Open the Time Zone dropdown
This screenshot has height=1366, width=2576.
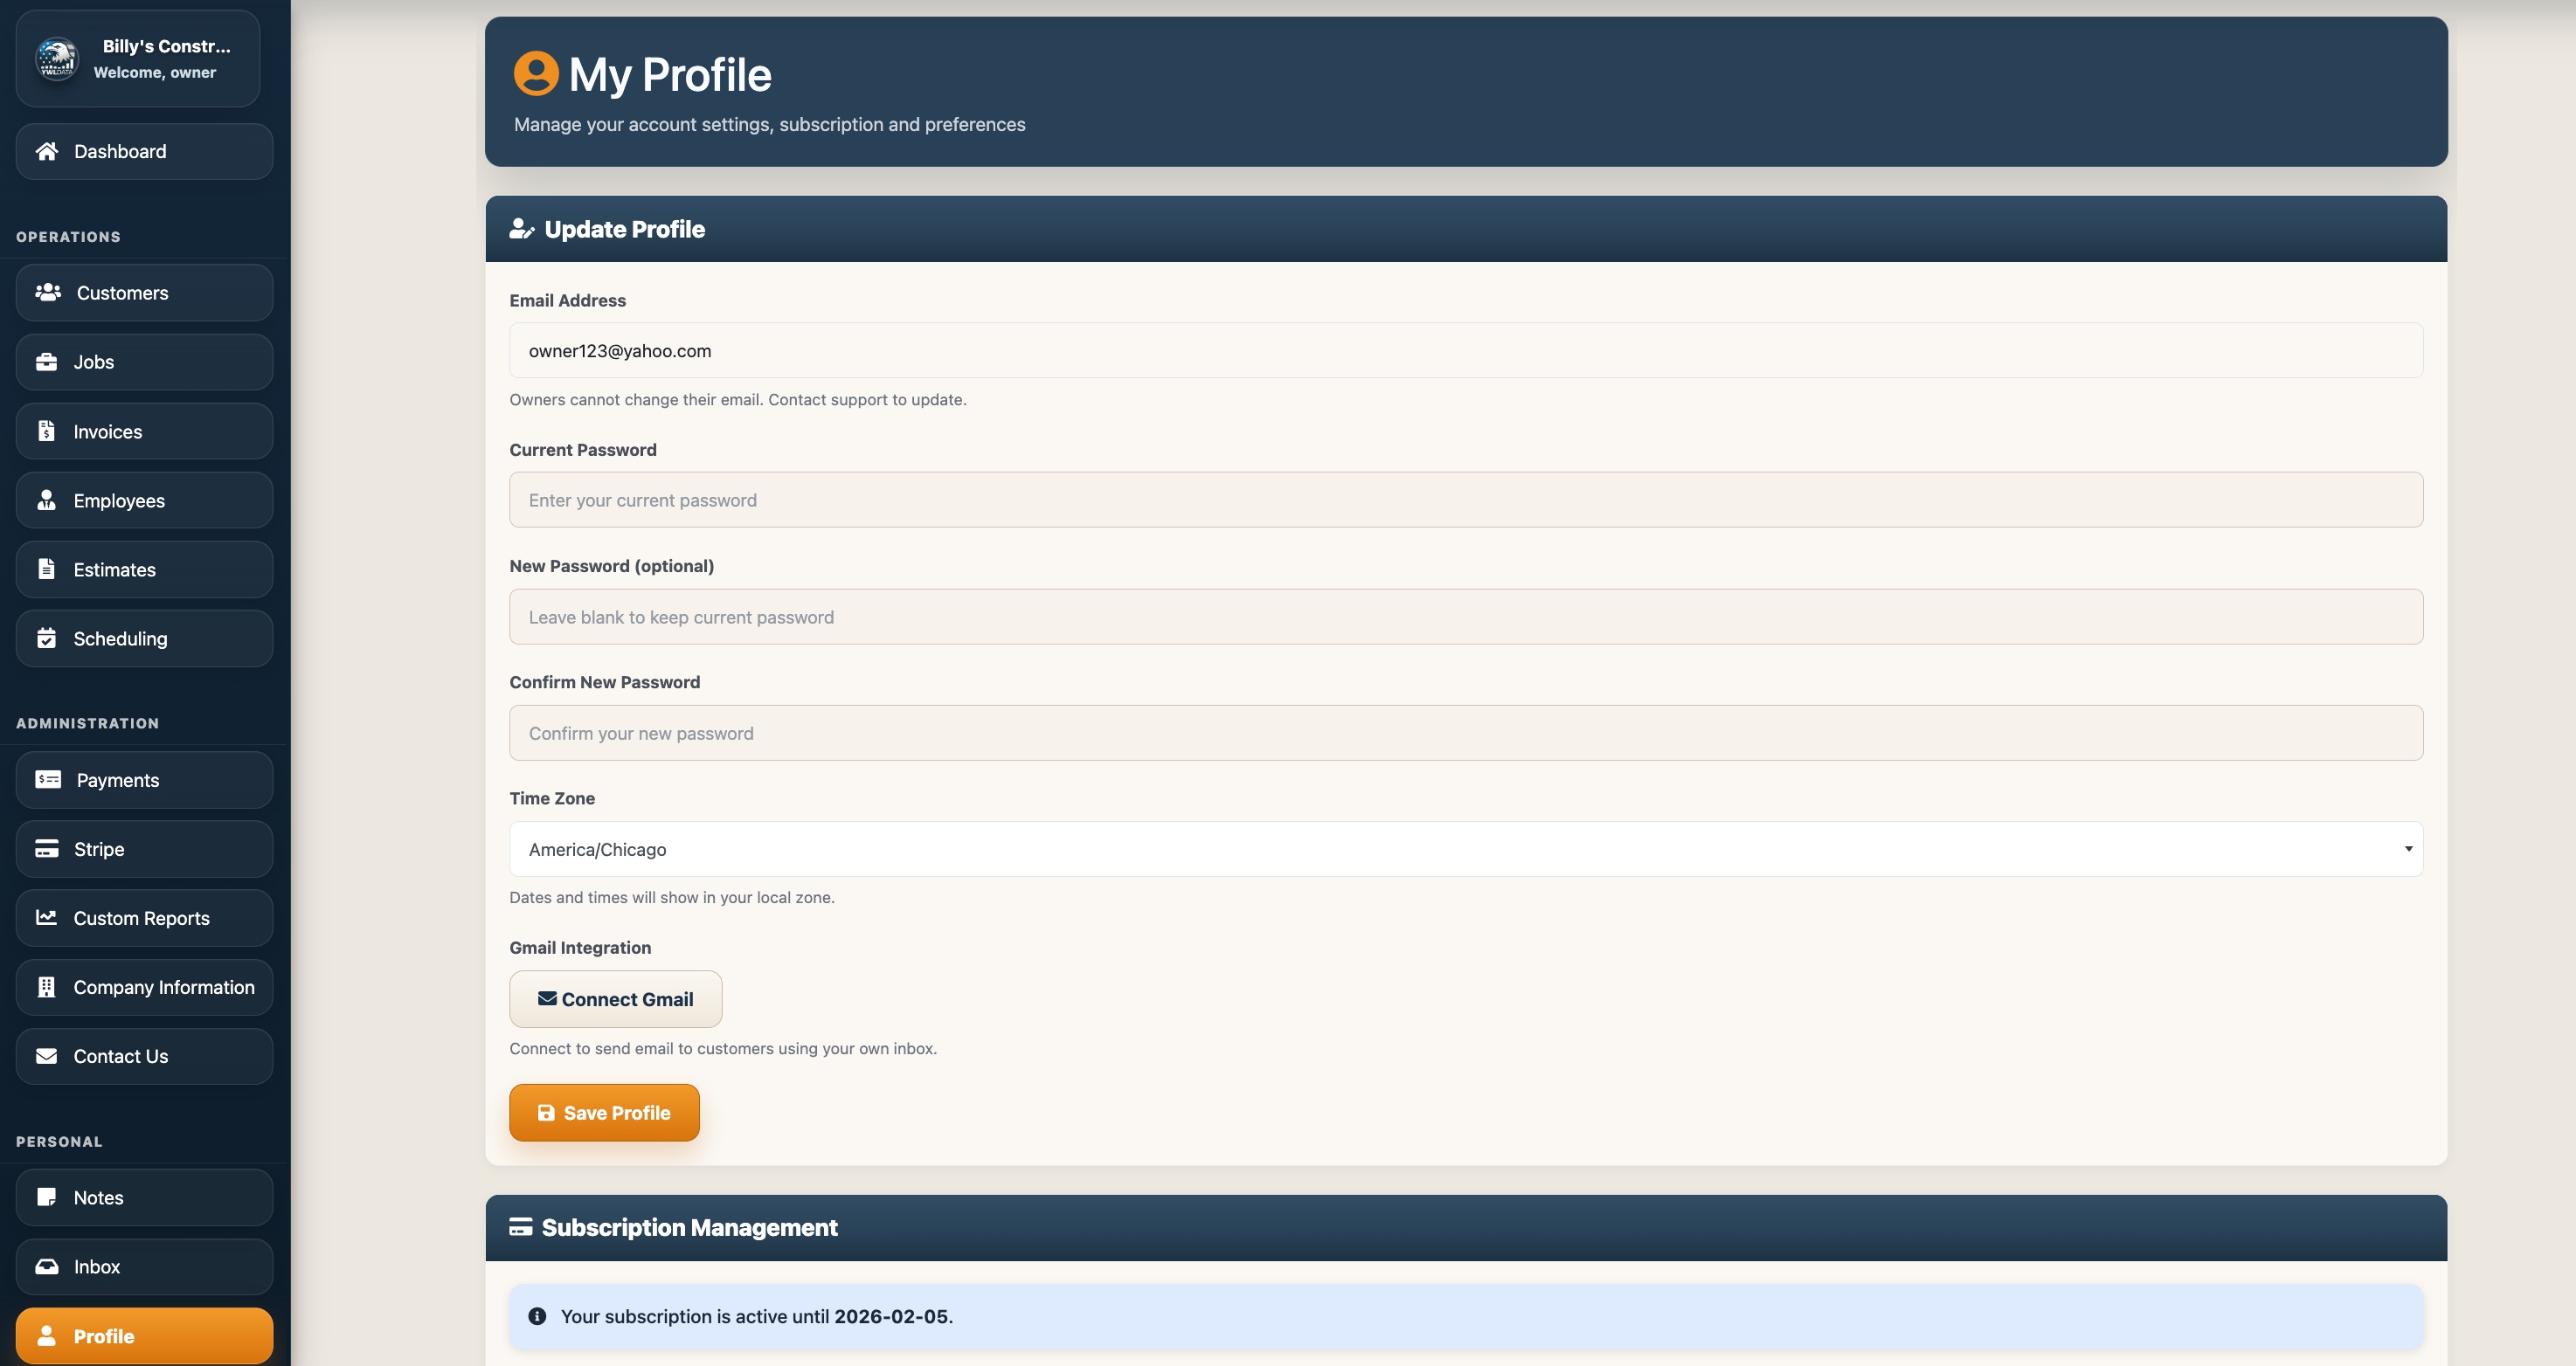[x=1465, y=849]
